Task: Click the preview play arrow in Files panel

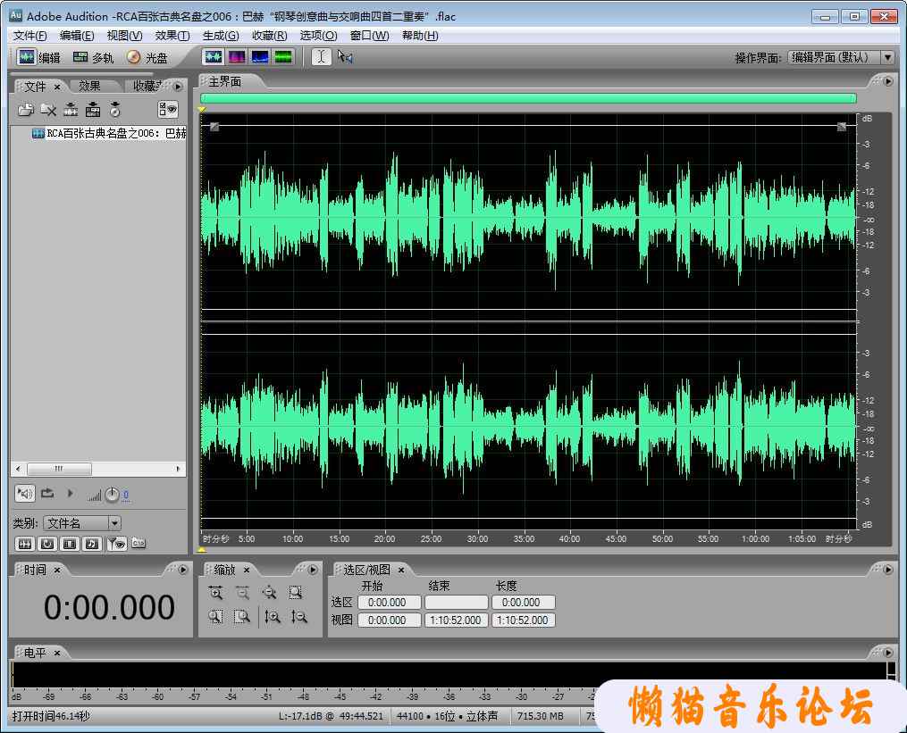Action: tap(70, 494)
